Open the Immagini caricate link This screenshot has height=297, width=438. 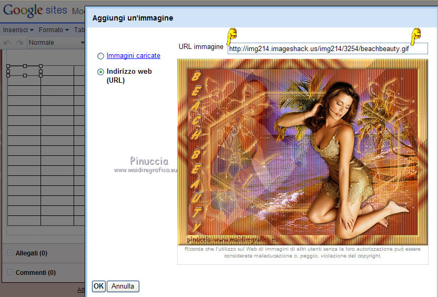coord(134,56)
